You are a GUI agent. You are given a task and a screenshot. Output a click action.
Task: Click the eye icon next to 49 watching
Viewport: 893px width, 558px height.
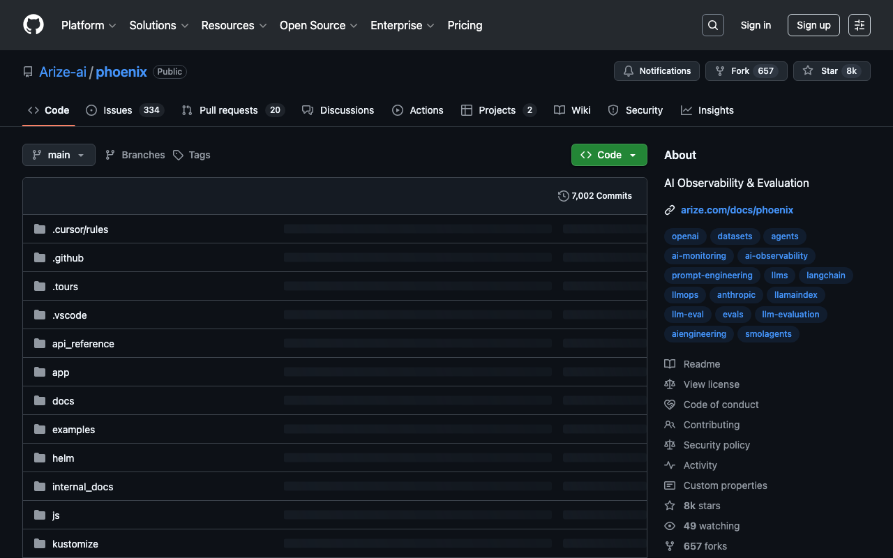670,526
